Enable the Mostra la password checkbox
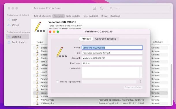Viewport: 176px width, 109px height. (x=57, y=82)
